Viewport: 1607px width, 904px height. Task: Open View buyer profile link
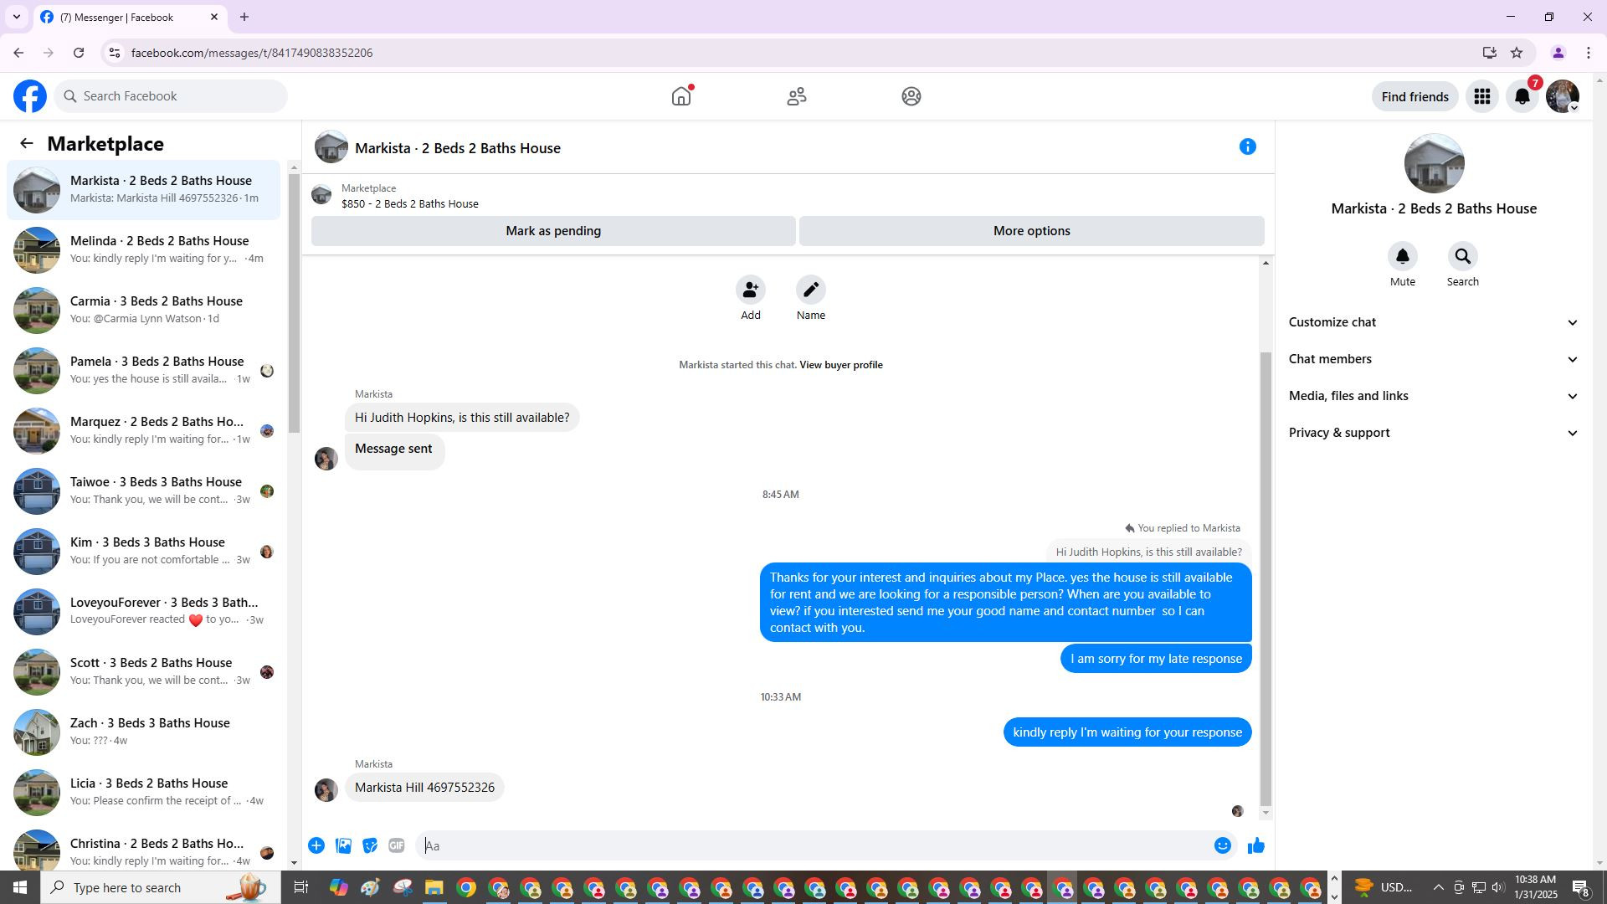[x=841, y=365]
